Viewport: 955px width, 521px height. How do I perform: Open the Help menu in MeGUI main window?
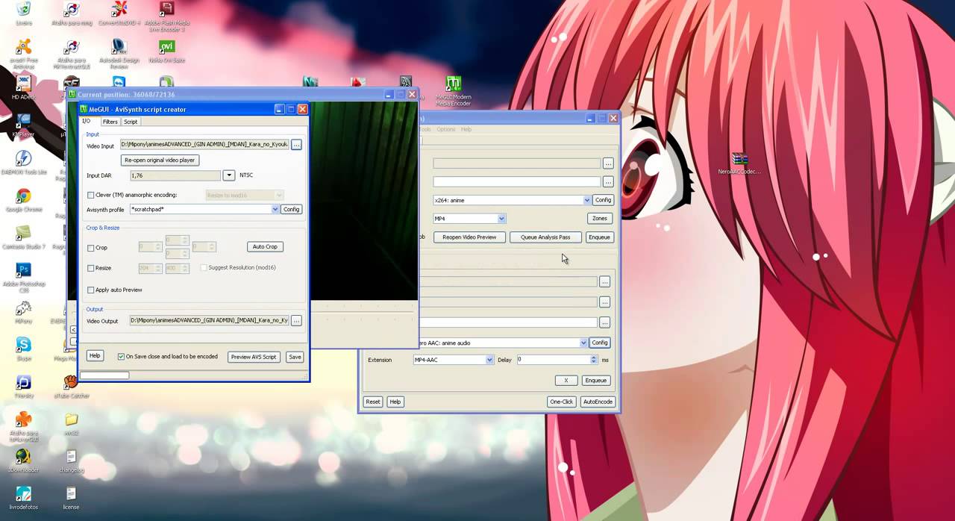(466, 130)
